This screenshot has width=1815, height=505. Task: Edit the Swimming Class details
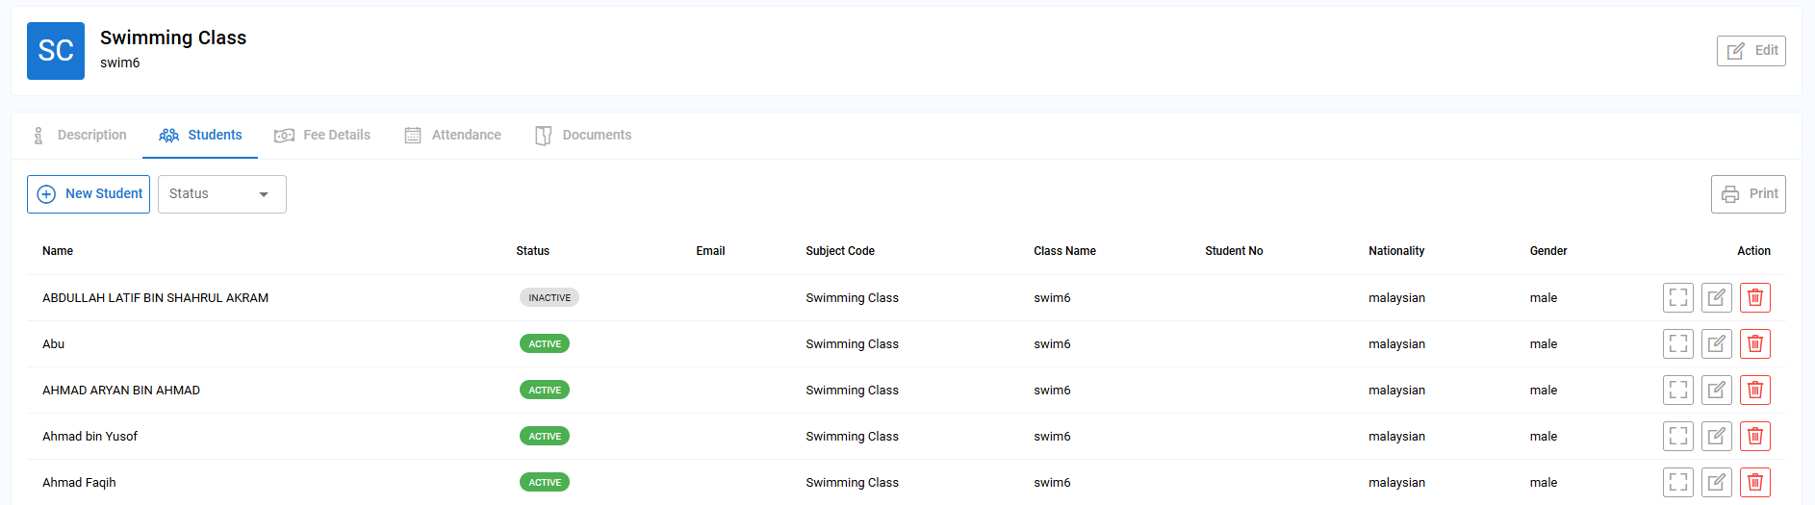pyautogui.click(x=1751, y=51)
